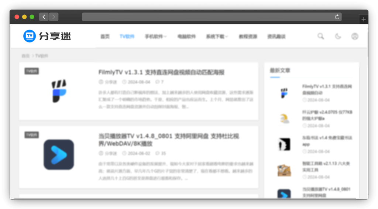Go forward with browser forward arrow
Viewport: 378px width, 209px height.
[54, 17]
